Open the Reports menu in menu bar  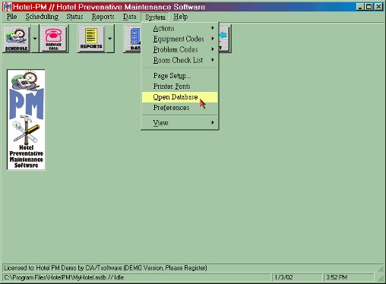click(x=103, y=17)
